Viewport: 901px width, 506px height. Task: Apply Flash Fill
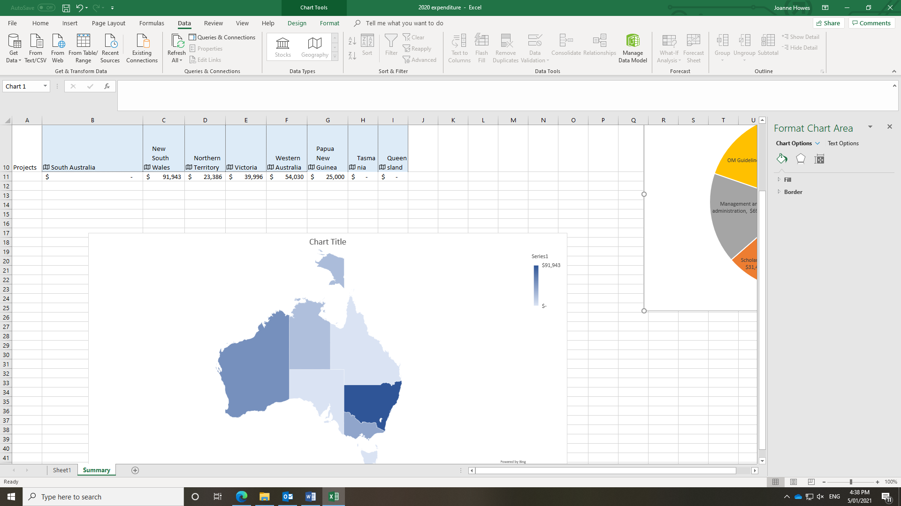[x=481, y=48]
